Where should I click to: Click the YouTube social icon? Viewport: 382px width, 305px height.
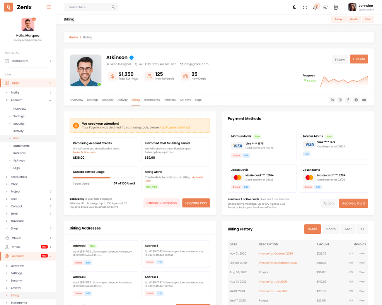point(364,100)
